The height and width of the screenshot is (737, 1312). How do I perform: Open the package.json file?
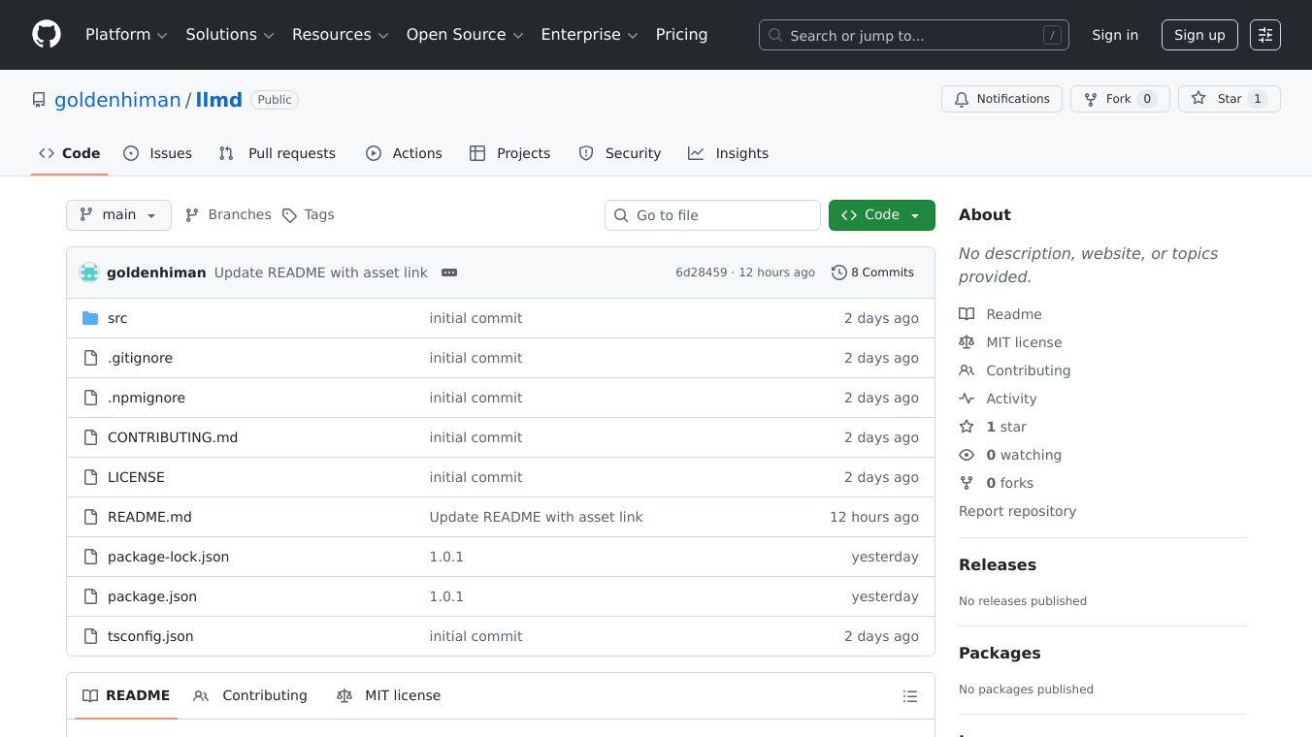pos(152,596)
